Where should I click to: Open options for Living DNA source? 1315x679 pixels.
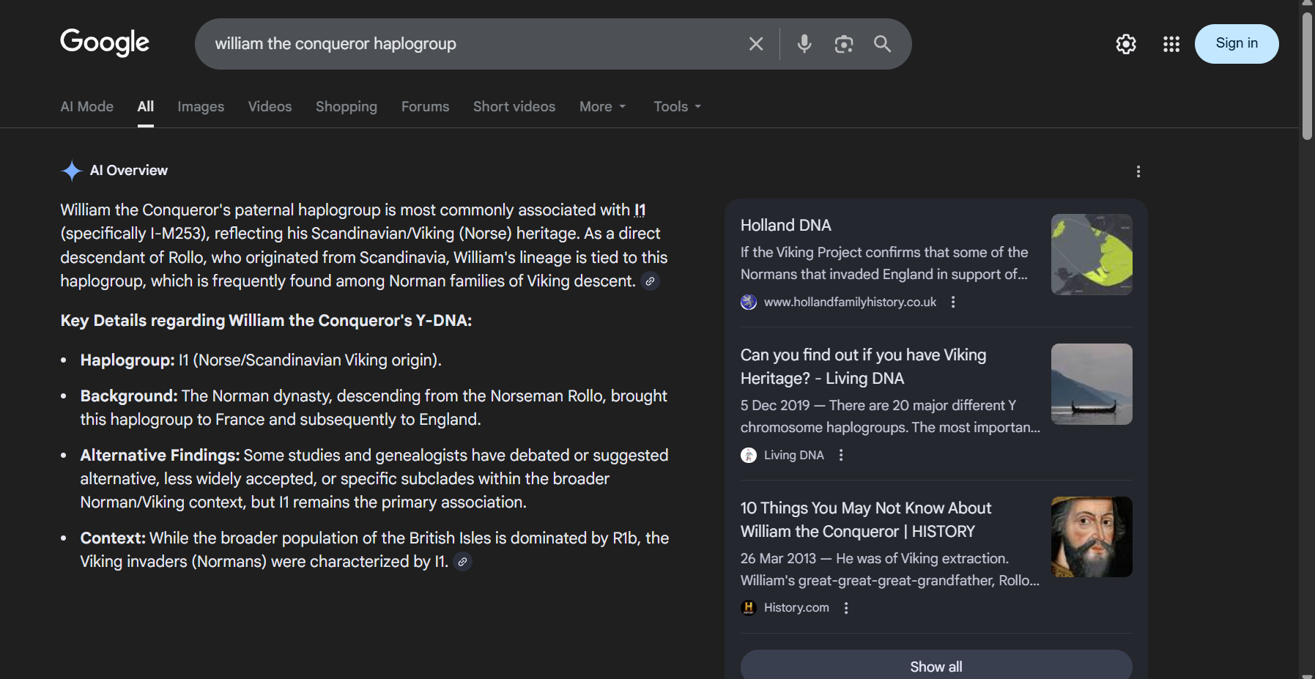pos(841,455)
